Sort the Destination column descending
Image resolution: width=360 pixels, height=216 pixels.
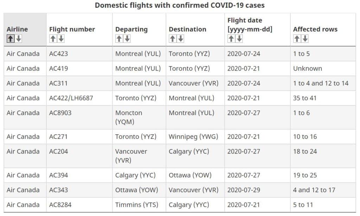click(181, 39)
